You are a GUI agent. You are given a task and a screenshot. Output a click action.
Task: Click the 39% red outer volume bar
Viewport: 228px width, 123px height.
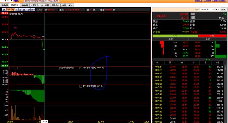212,36
